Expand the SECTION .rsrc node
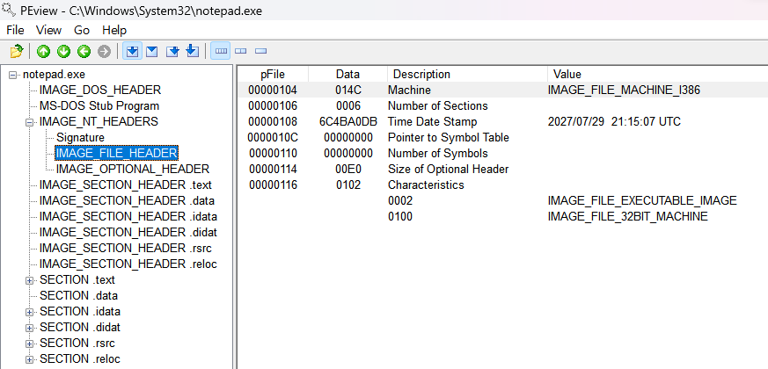This screenshot has width=768, height=369. click(29, 343)
